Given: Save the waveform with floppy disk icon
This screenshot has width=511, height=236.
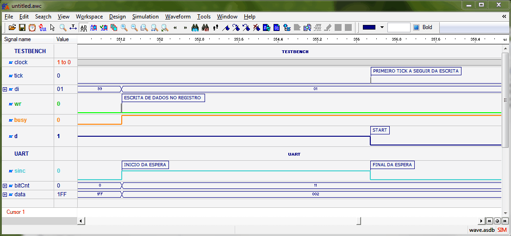Looking at the screenshot, I should click(22, 28).
